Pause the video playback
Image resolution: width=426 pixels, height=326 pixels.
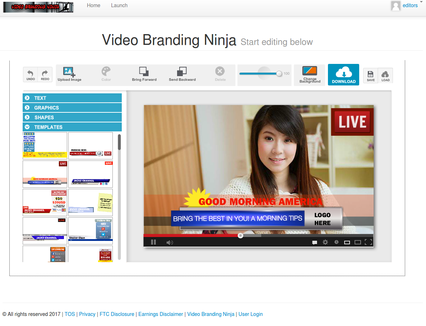click(x=153, y=242)
